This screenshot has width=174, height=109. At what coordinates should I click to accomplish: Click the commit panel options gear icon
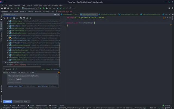tap(55, 14)
